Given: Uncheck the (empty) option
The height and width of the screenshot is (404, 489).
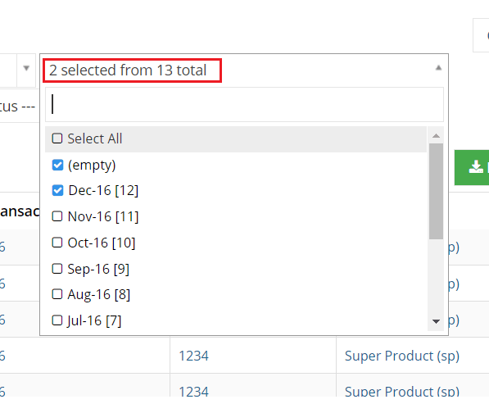Looking at the screenshot, I should coord(57,165).
